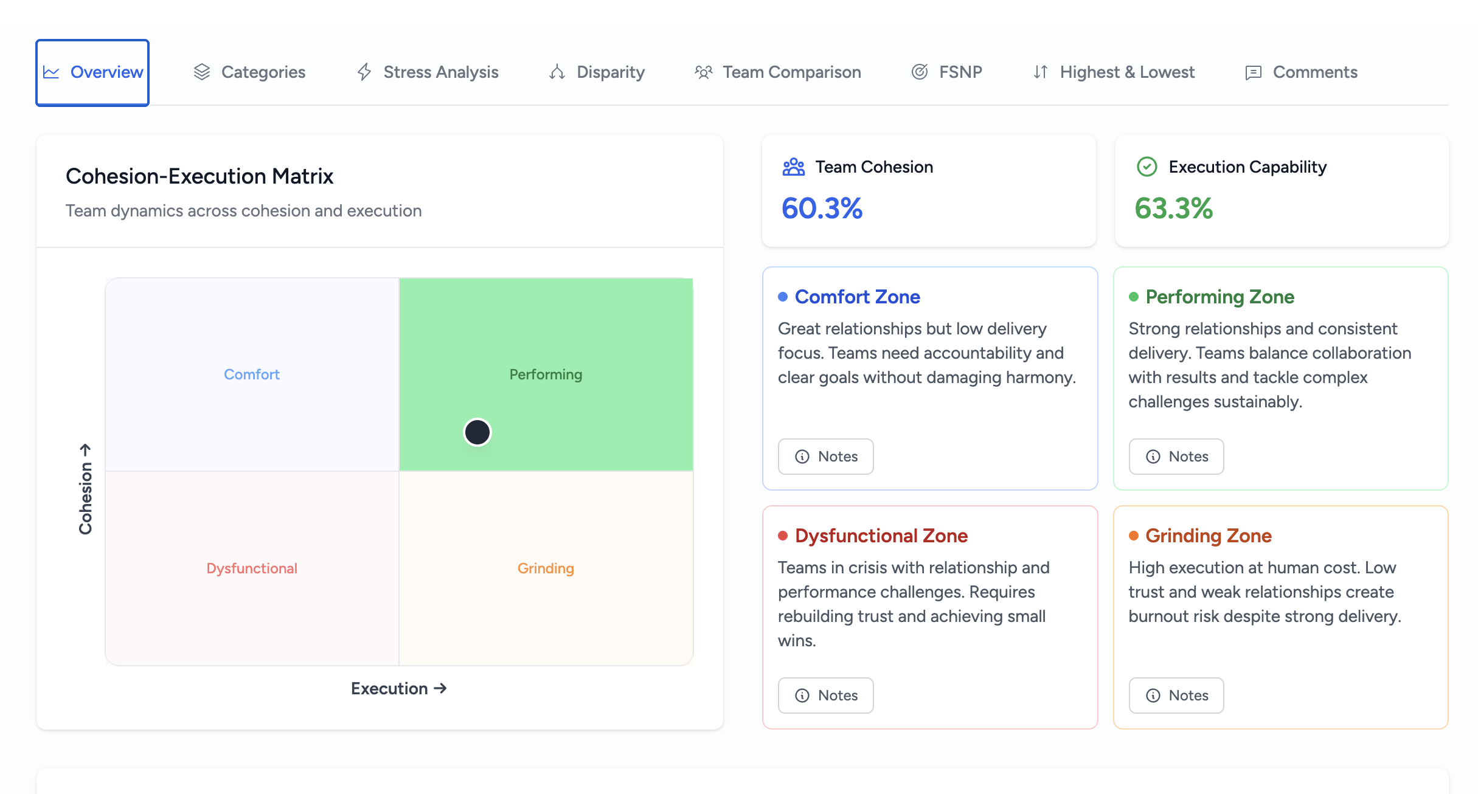
Task: Open Notes for the Comfort Zone
Action: tap(825, 457)
